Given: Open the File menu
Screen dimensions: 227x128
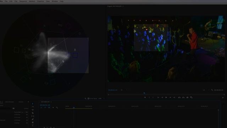Looking at the screenshot, I should [x=6, y=1].
